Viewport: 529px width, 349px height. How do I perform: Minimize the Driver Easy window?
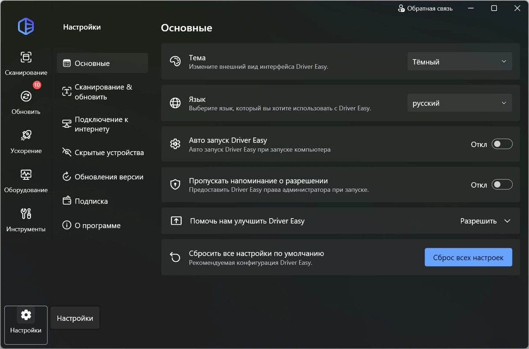point(471,8)
